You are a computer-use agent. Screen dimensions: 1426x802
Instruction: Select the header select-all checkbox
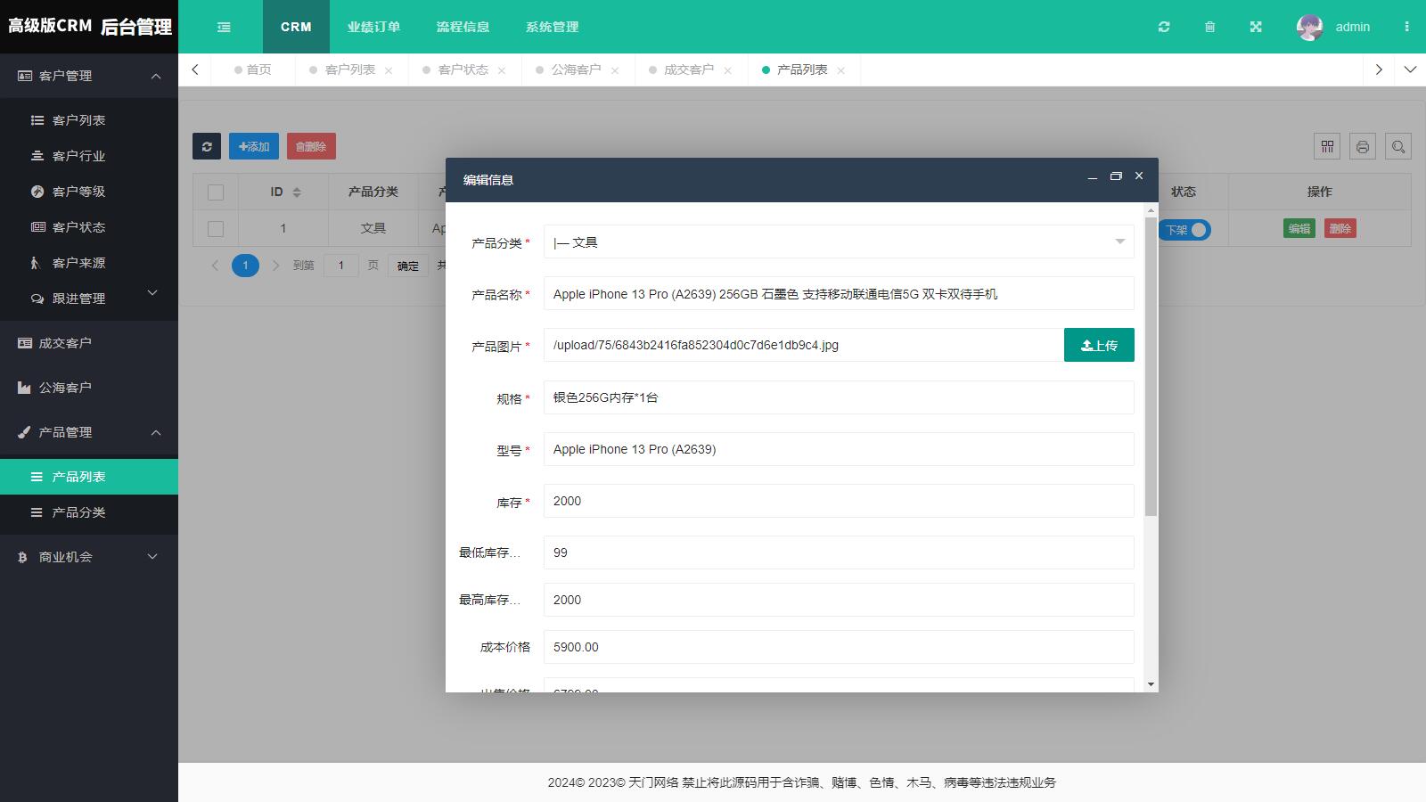[x=216, y=192]
